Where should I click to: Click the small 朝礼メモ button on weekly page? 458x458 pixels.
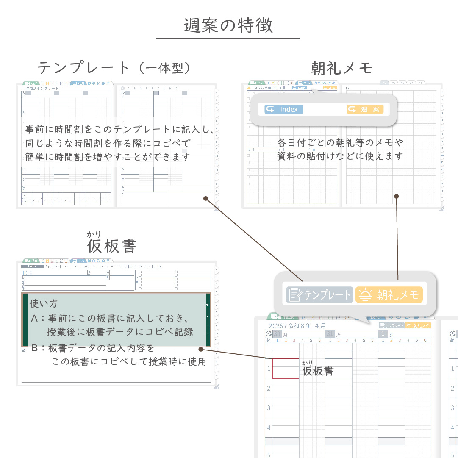coord(418,325)
